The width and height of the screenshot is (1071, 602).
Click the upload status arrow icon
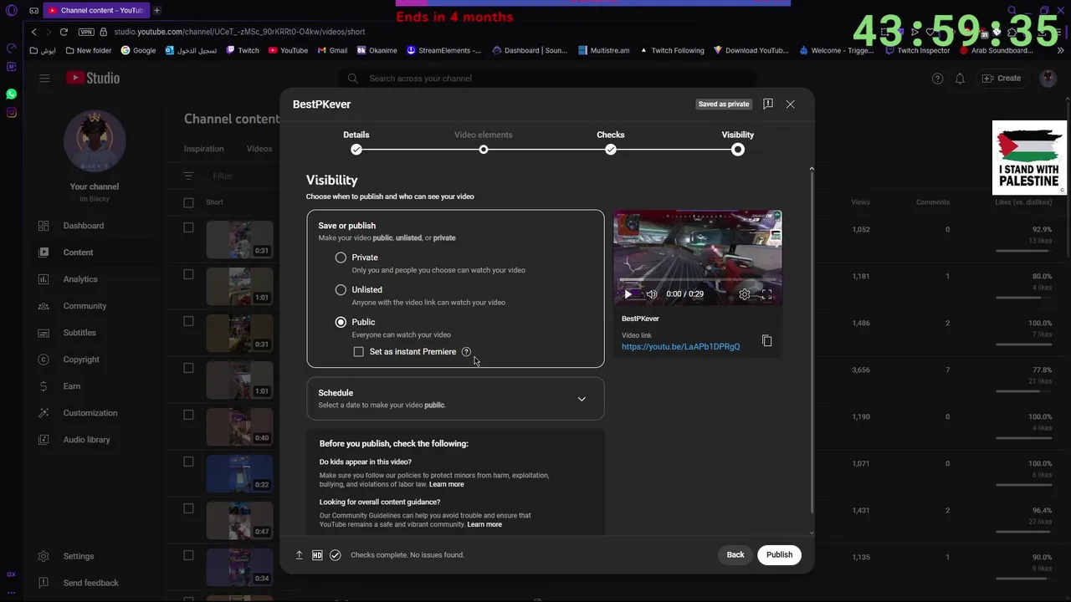click(299, 555)
